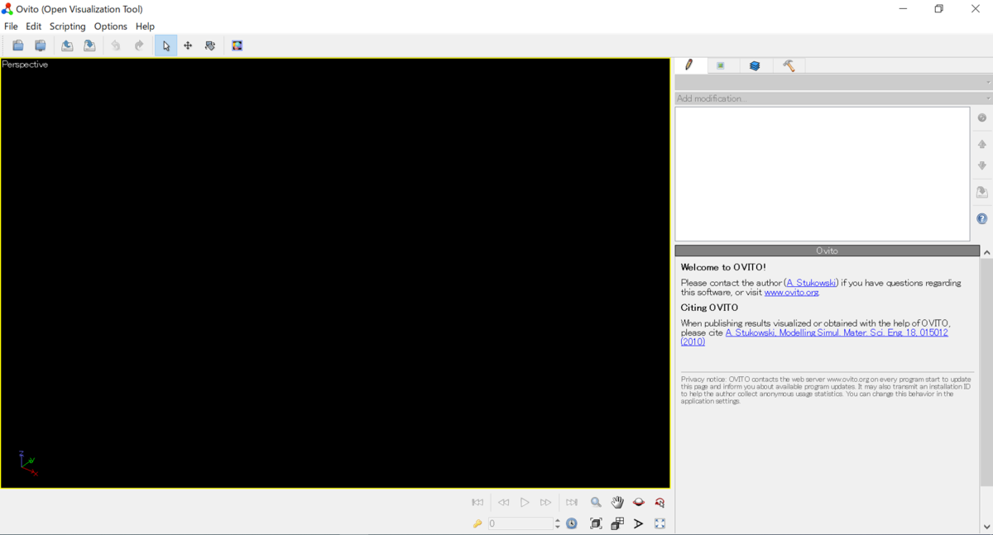Image resolution: width=993 pixels, height=535 pixels.
Task: Click the Import Remote File toolbar icon
Action: click(40, 45)
